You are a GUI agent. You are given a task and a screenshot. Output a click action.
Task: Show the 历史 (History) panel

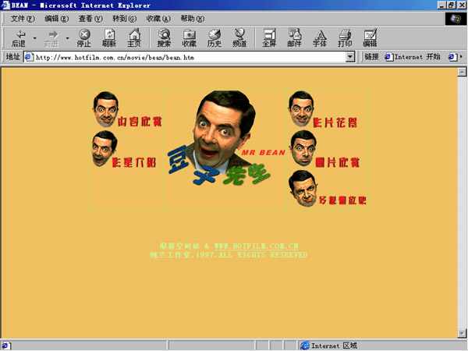pos(214,38)
